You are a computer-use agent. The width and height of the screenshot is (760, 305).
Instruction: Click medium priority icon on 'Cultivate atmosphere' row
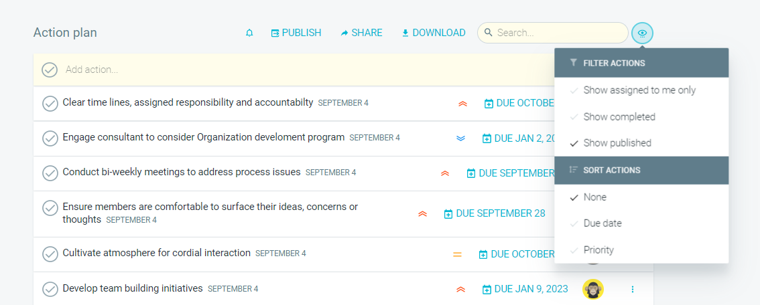pyautogui.click(x=457, y=254)
